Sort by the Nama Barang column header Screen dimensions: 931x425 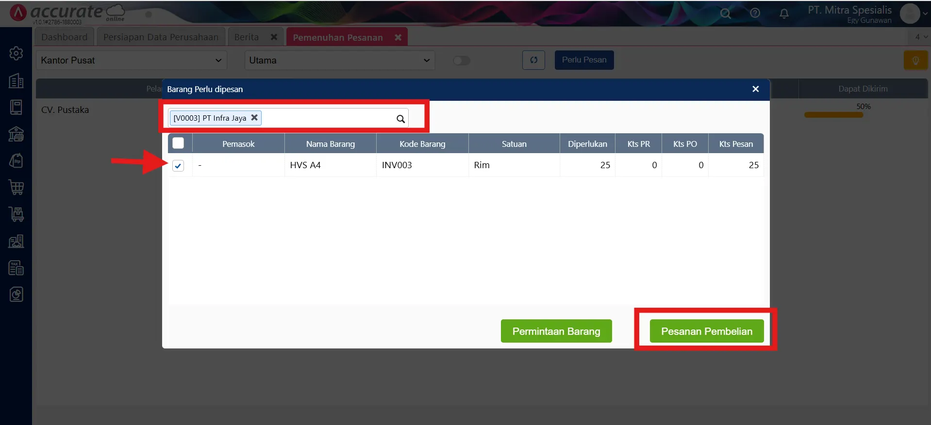click(x=331, y=144)
